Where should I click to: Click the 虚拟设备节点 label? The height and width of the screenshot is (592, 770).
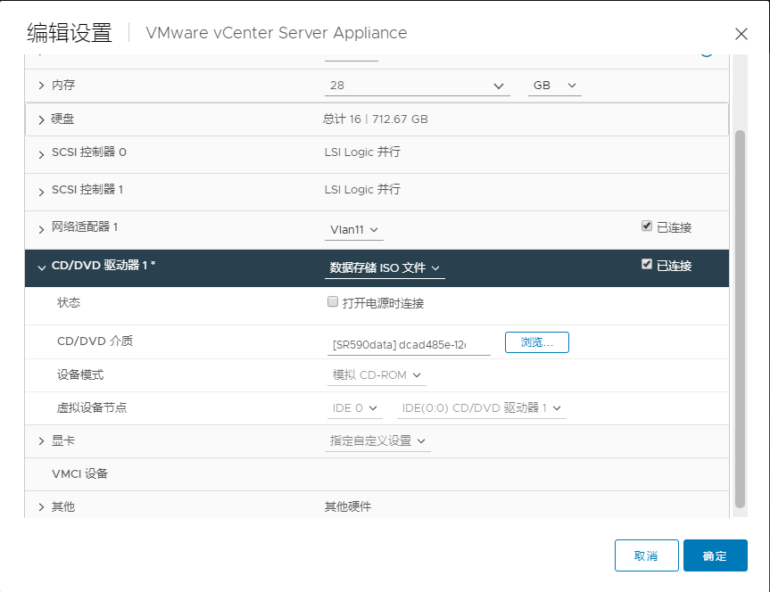point(92,408)
